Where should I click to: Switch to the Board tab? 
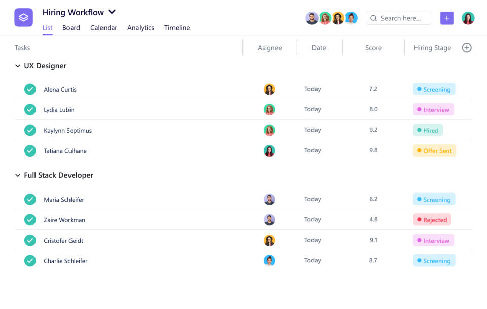pyautogui.click(x=71, y=28)
